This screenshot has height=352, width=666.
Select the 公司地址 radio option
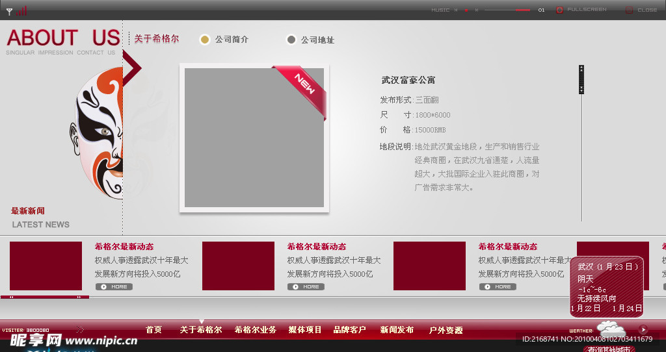(291, 40)
